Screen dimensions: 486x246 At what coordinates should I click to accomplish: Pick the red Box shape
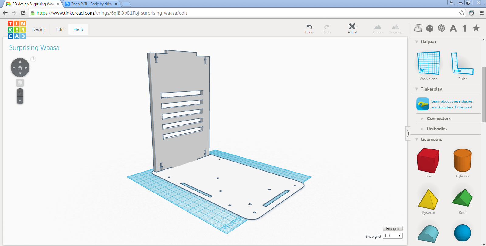pyautogui.click(x=428, y=160)
